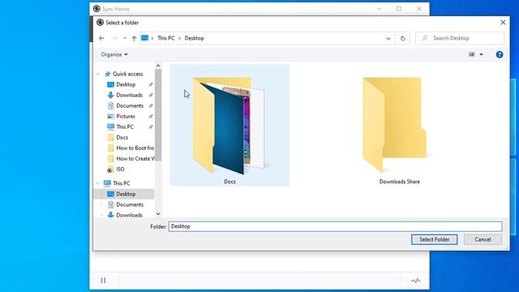The image size is (519, 292).
Task: Change view with the view icon
Action: point(472,54)
